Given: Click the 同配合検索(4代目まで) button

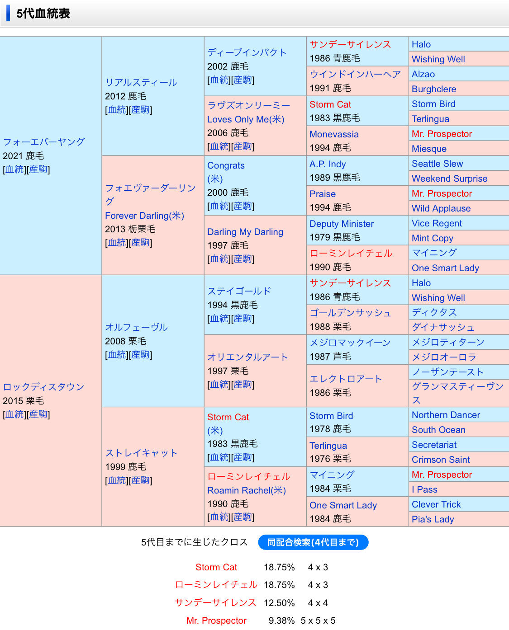Looking at the screenshot, I should pyautogui.click(x=313, y=542).
